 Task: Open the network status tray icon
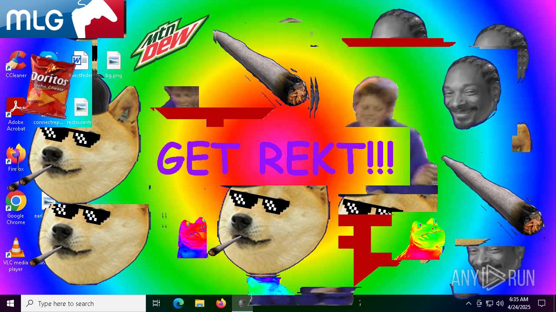coord(490,303)
